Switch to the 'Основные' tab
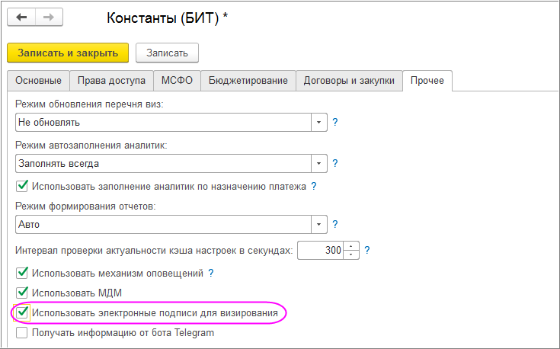Viewport: 560px width, 349px height. click(x=37, y=81)
